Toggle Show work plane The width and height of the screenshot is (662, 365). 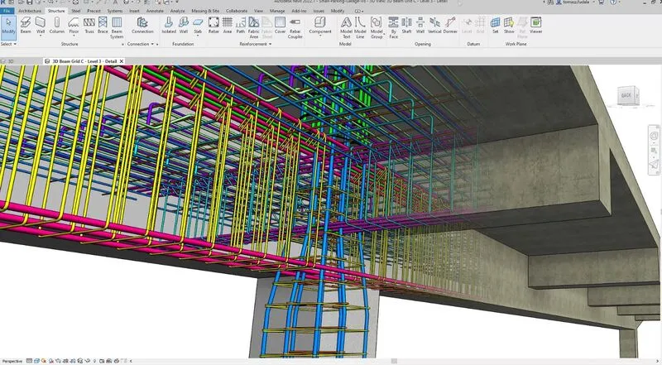click(509, 26)
